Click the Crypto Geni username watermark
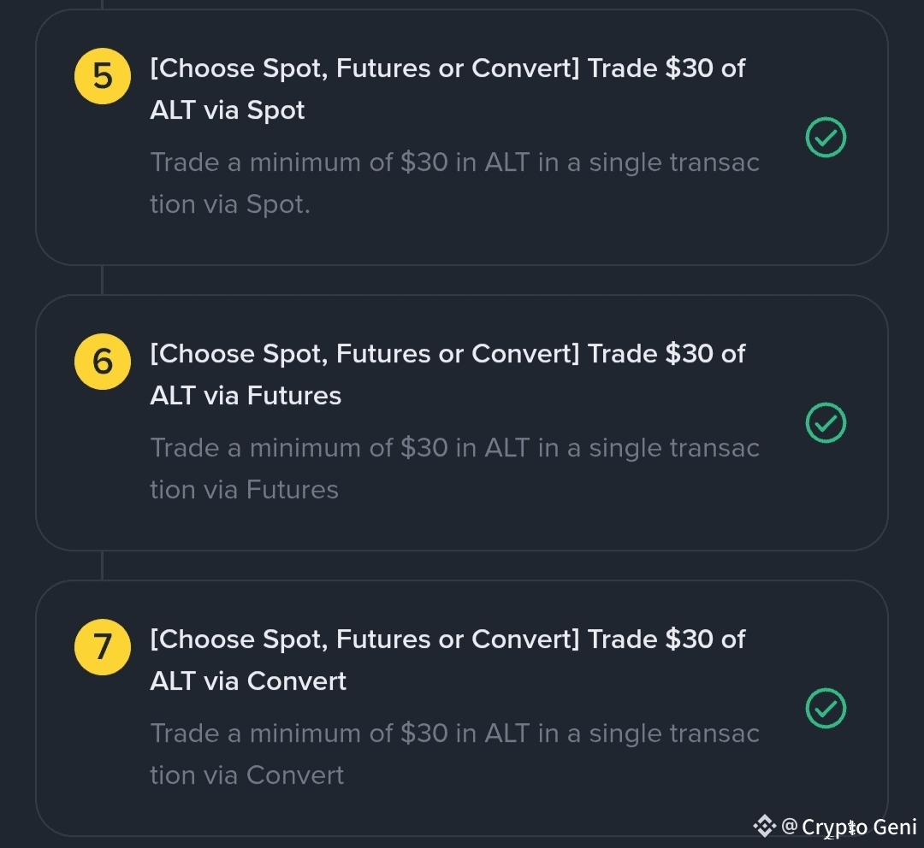The height and width of the screenshot is (848, 924). pos(859,827)
